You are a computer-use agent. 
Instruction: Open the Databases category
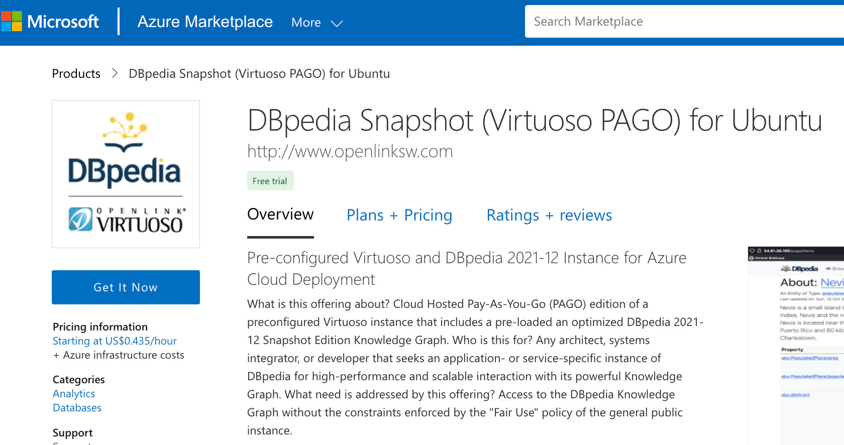point(77,408)
